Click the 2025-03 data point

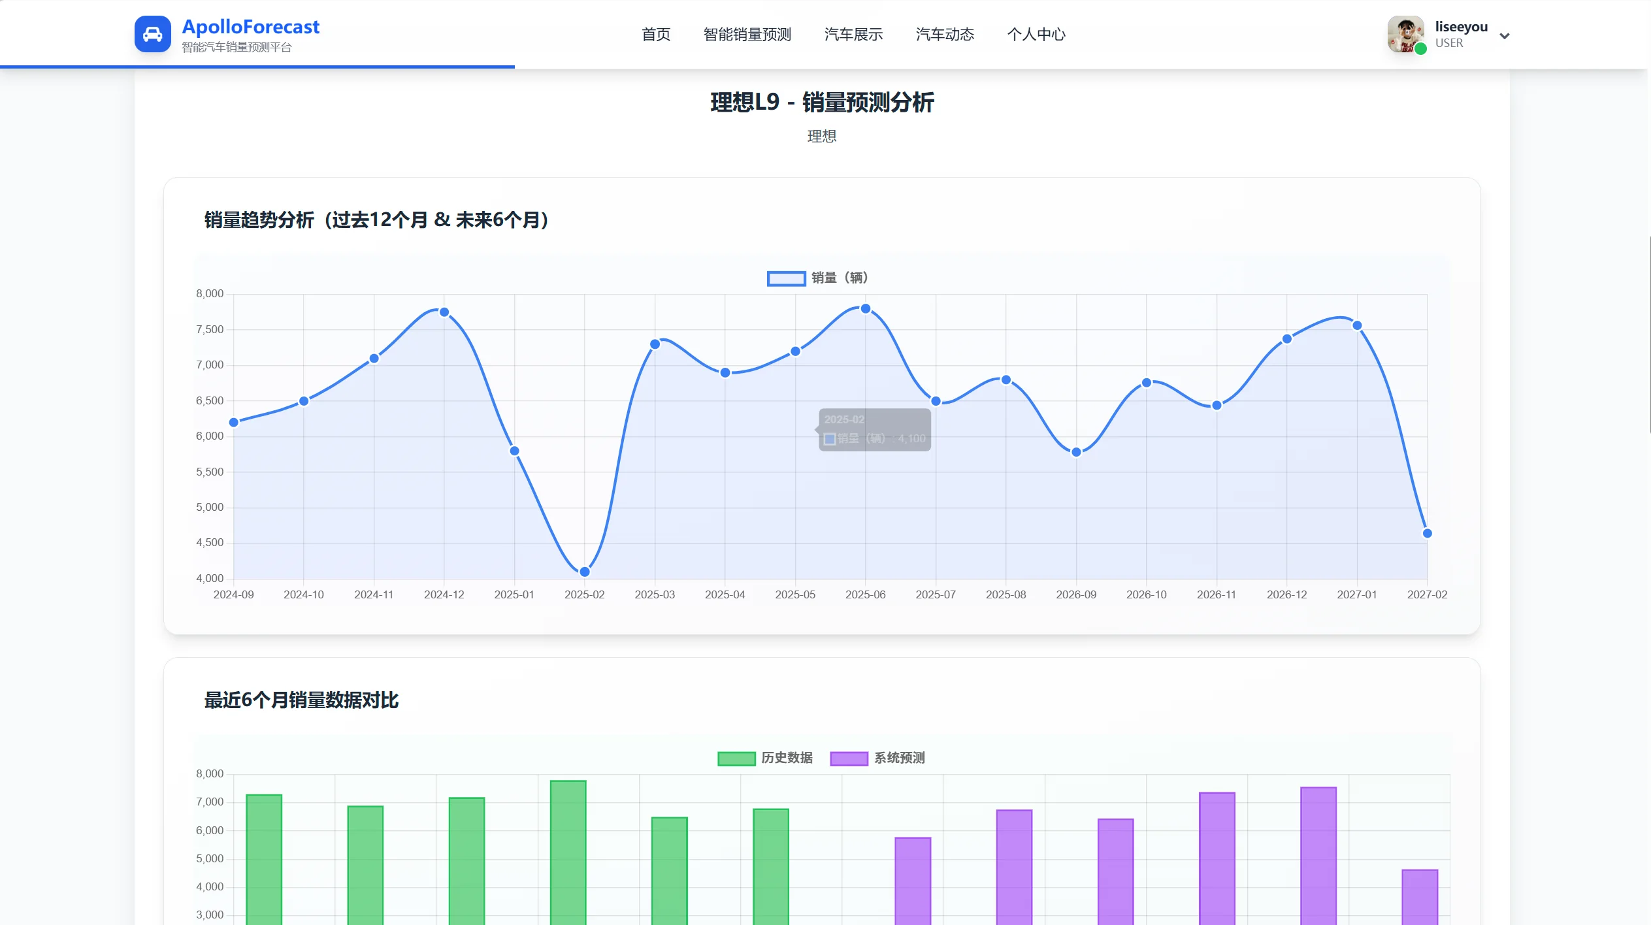click(655, 344)
